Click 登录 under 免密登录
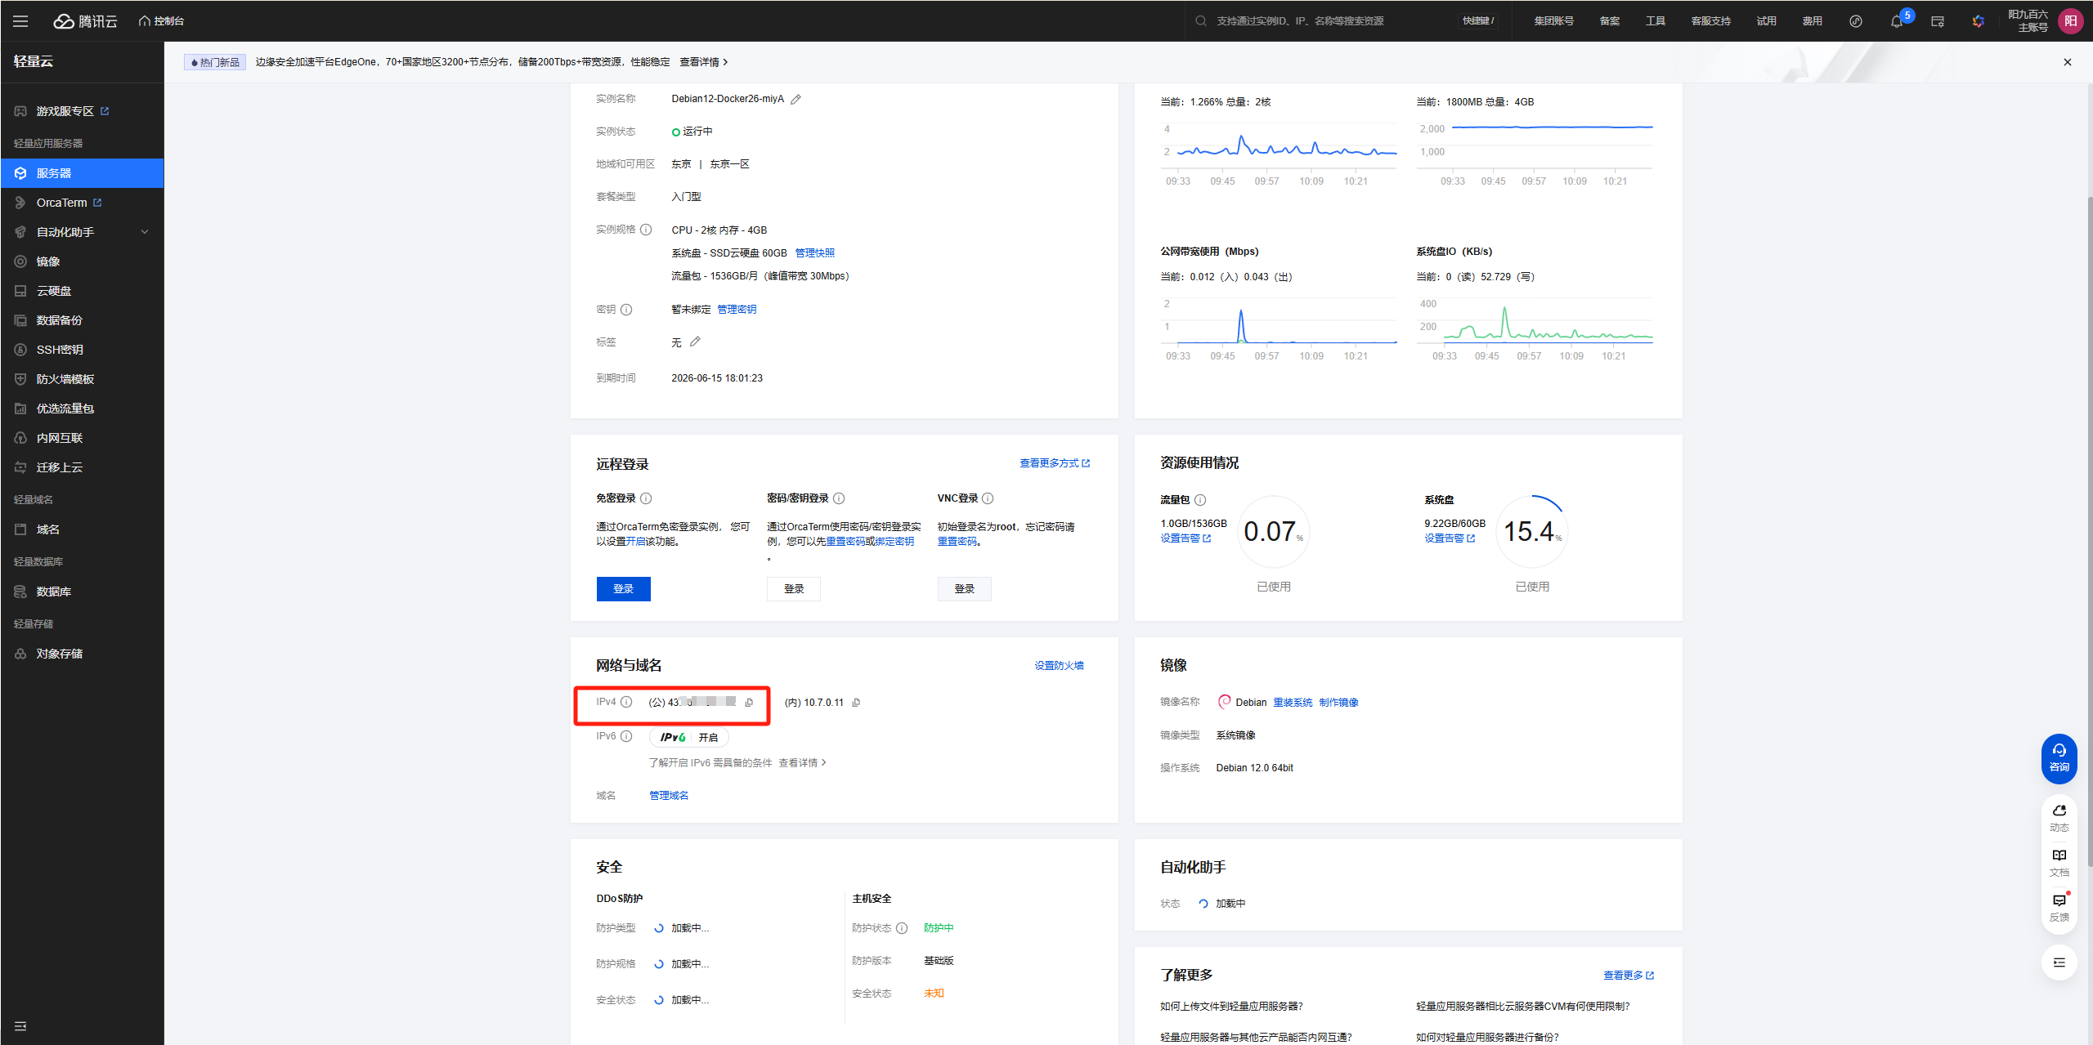 [623, 588]
